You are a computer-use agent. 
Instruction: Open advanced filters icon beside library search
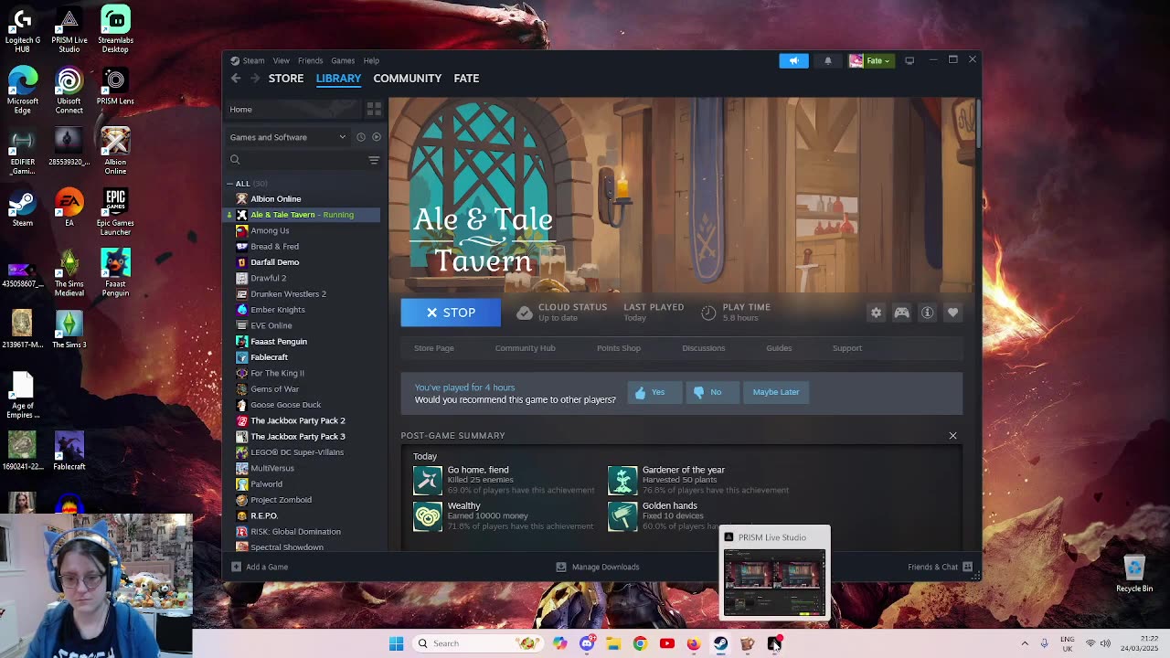pos(374,160)
